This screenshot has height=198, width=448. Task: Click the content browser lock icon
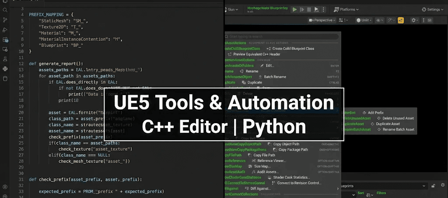click(434, 186)
